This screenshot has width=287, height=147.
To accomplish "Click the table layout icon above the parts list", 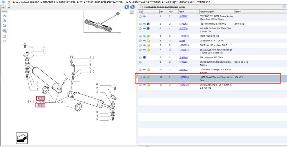I will click(x=285, y=7).
